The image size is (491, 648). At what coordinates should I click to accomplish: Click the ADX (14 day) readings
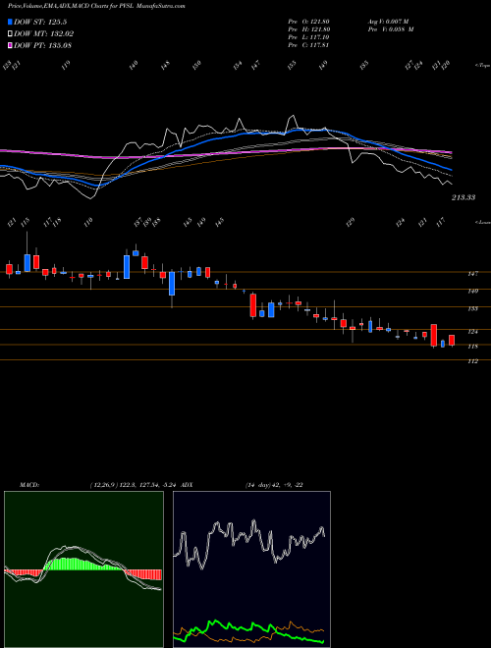coord(274,485)
